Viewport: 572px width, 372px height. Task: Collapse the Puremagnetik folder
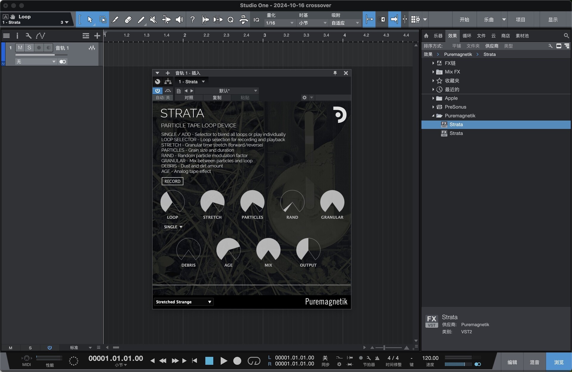[x=433, y=116]
